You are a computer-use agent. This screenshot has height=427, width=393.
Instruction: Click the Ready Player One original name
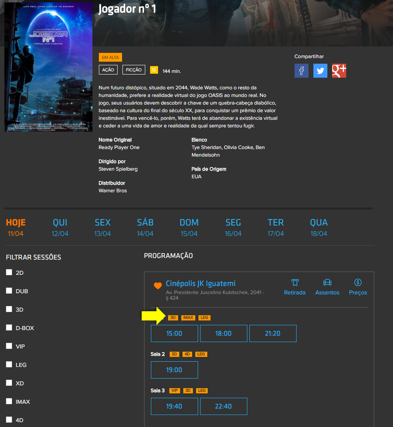119,147
